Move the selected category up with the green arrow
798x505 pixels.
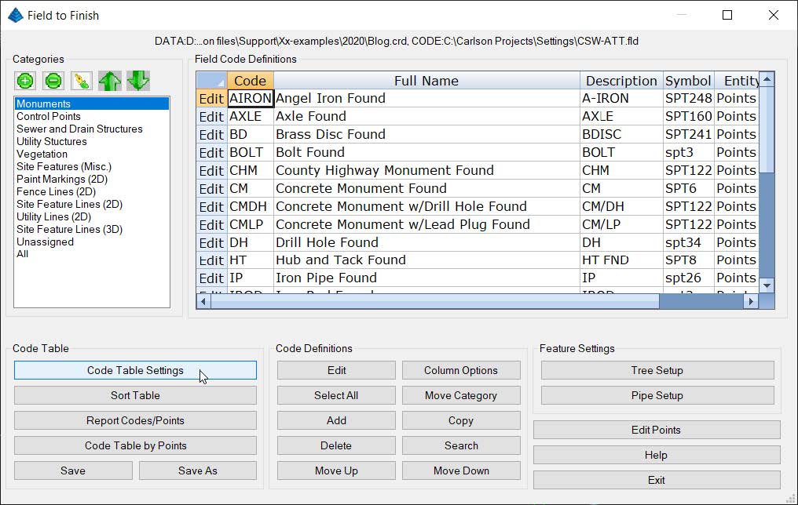click(109, 80)
